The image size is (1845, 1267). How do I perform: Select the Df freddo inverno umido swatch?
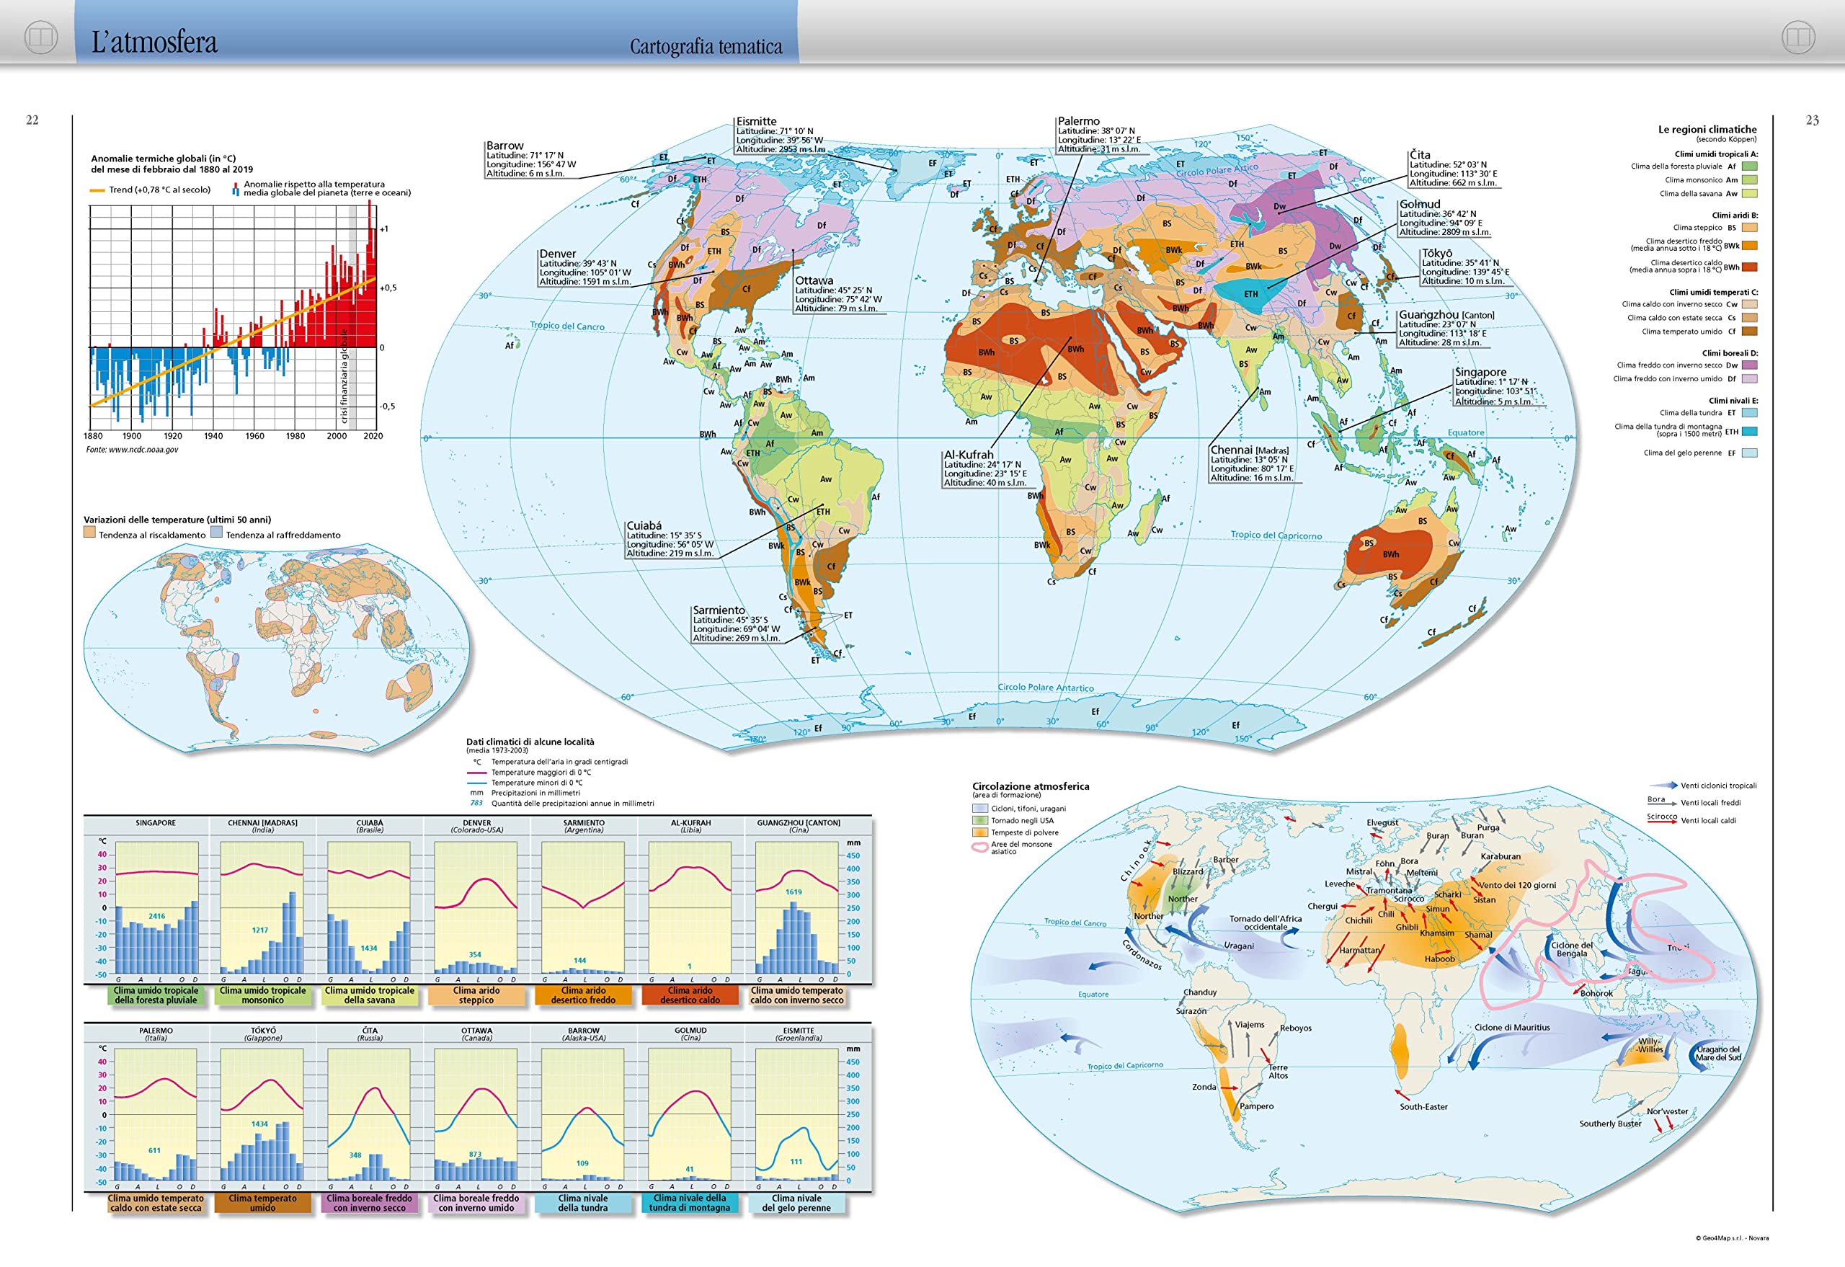(x=1750, y=378)
